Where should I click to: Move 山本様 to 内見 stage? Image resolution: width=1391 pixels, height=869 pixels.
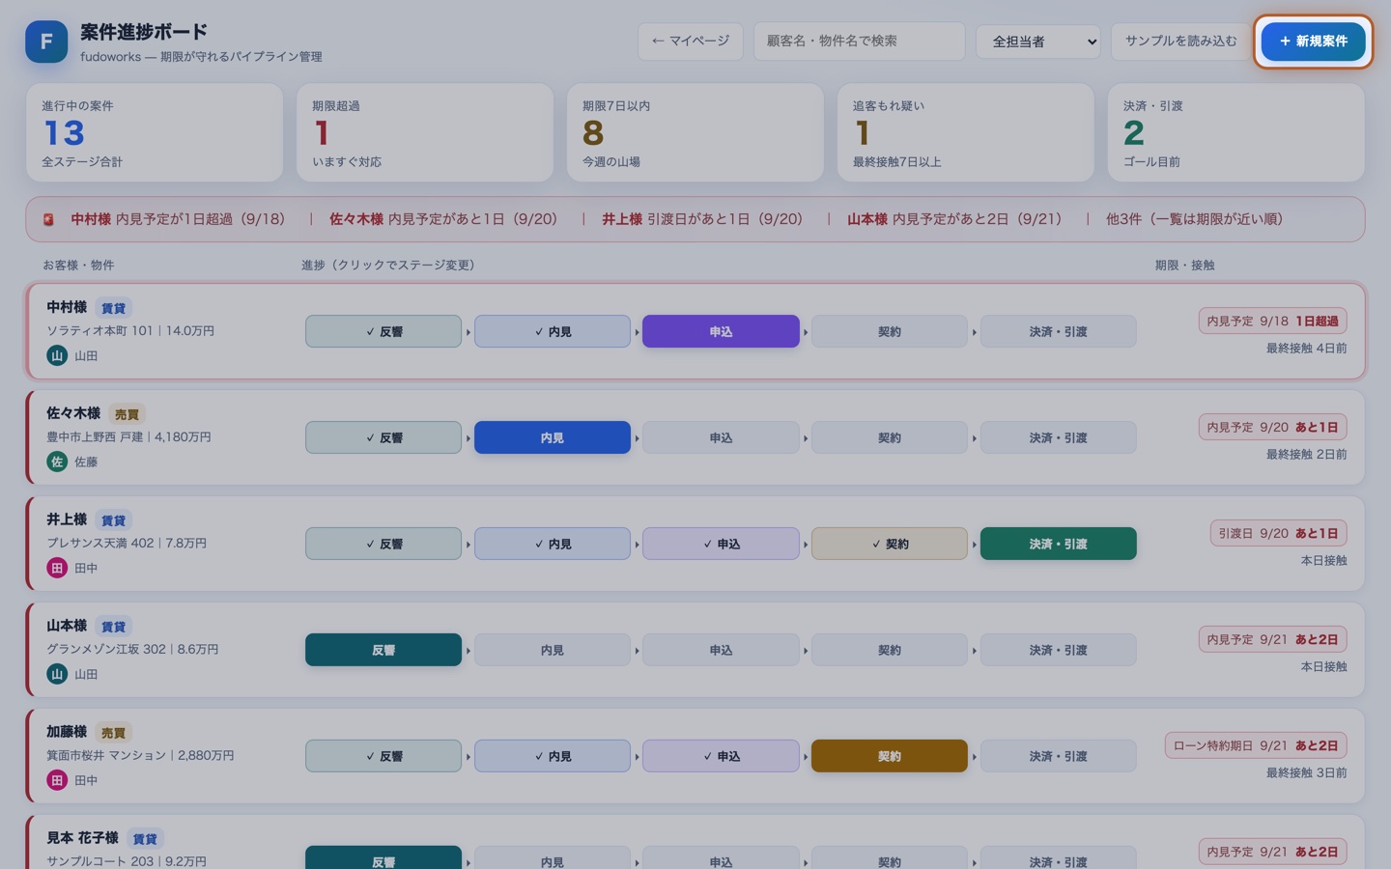553,650
